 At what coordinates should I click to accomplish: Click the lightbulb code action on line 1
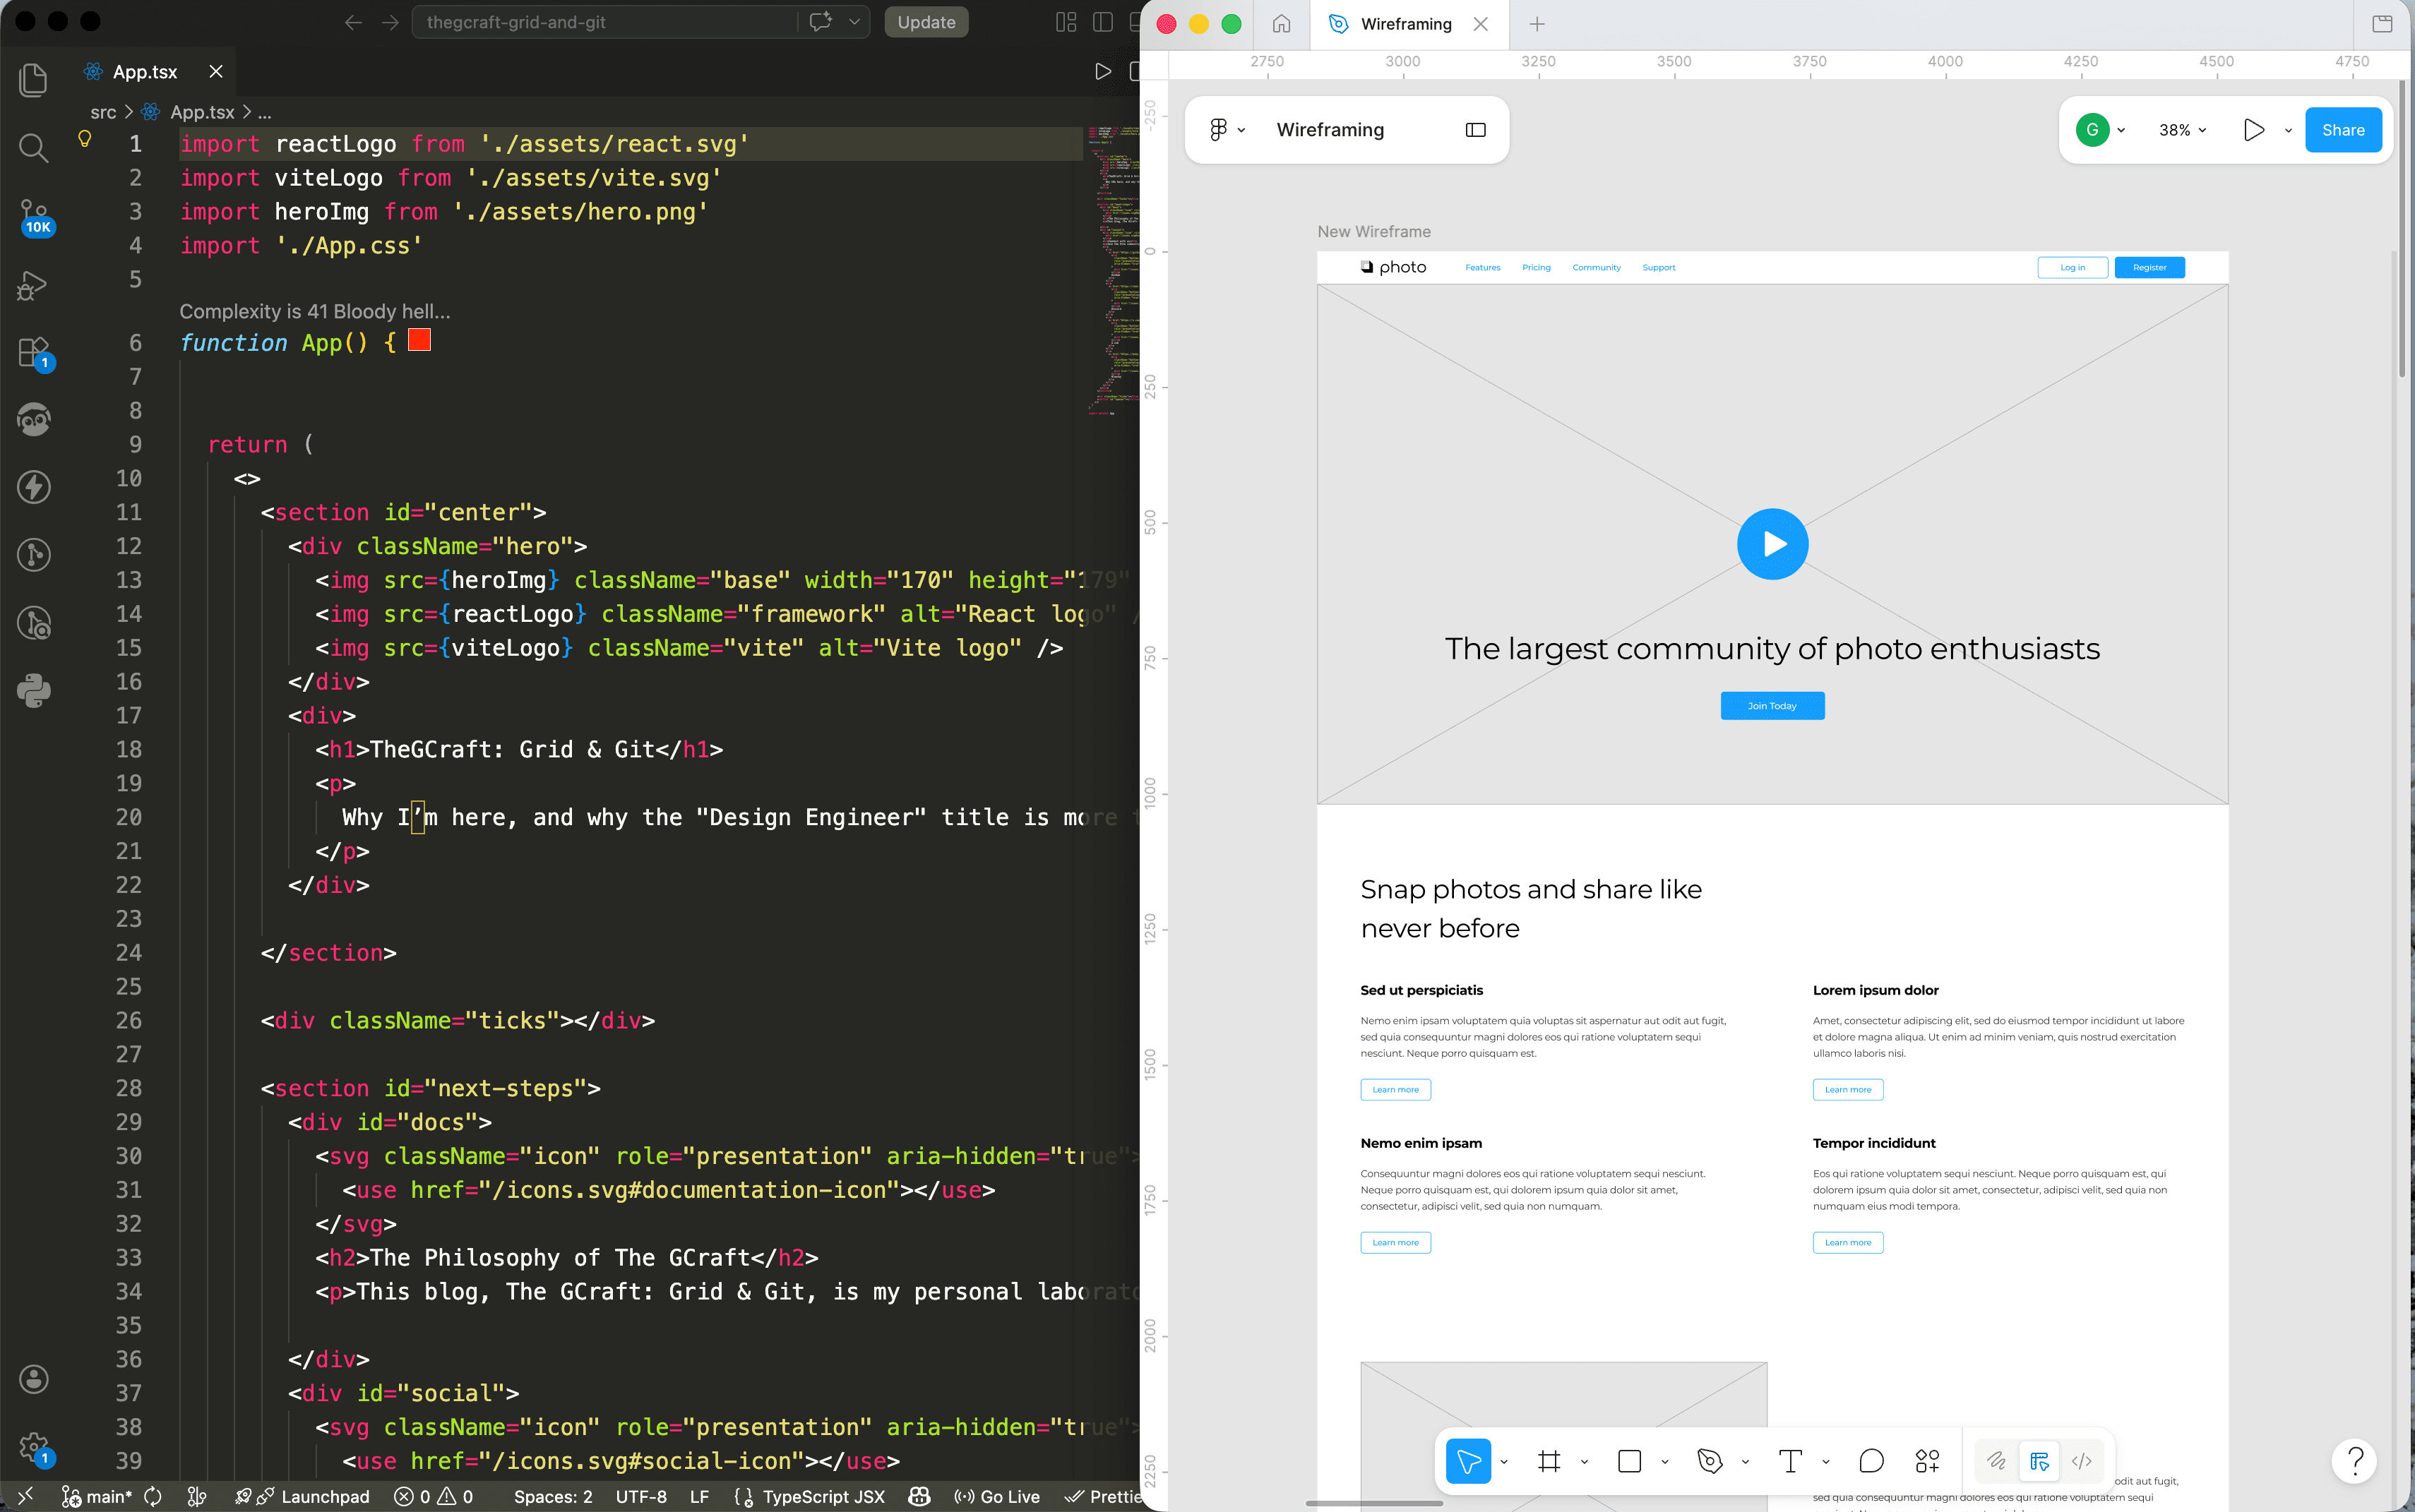pyautogui.click(x=85, y=140)
